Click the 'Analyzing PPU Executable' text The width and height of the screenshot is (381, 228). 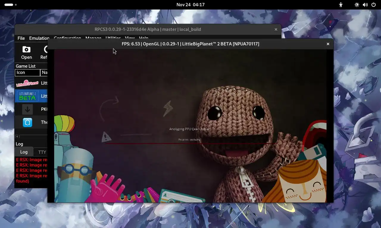(189, 129)
